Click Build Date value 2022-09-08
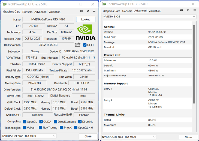 pos(155,37)
